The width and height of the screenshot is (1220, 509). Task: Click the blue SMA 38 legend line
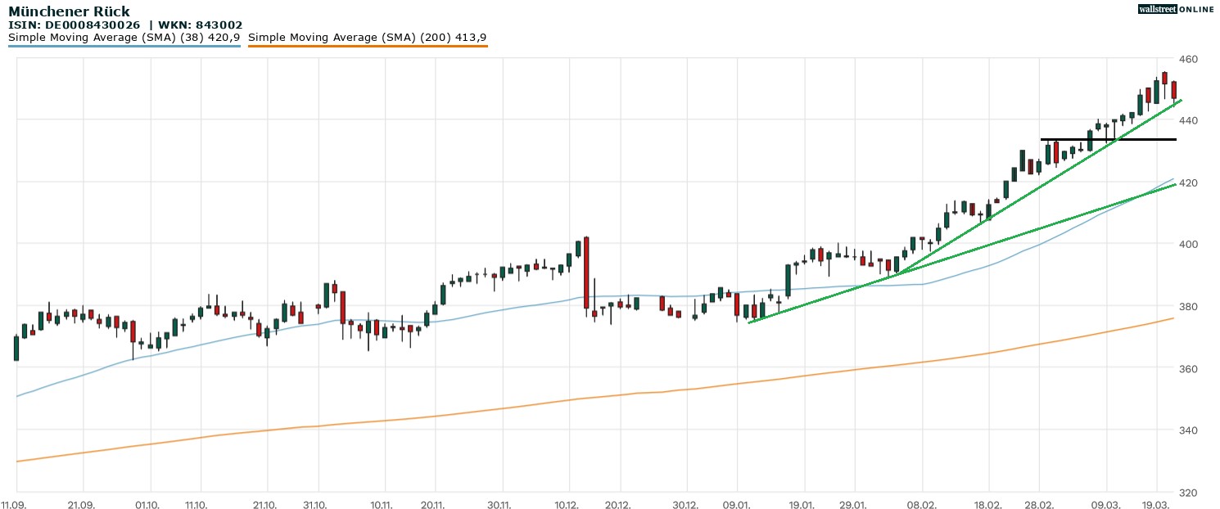coord(124,46)
